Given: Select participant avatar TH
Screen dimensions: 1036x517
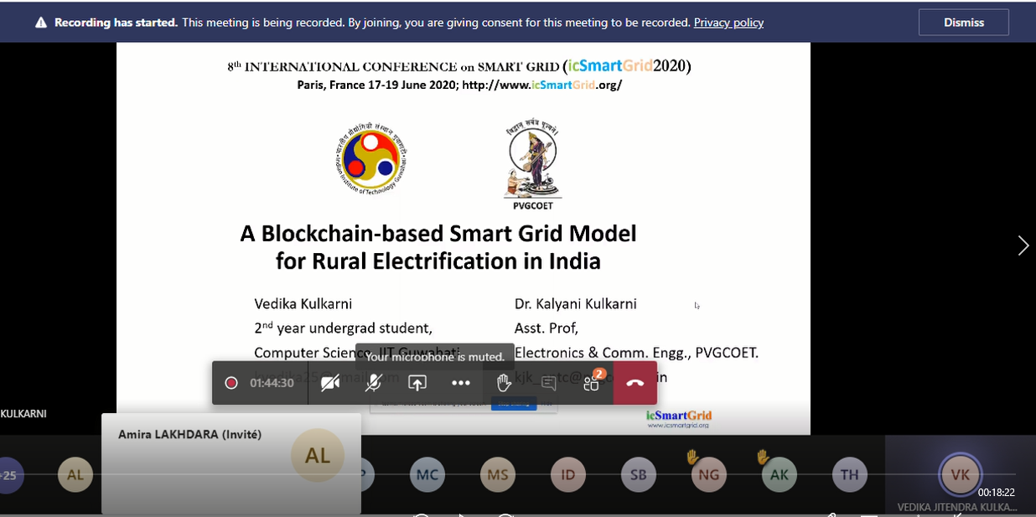Looking at the screenshot, I should coord(850,475).
